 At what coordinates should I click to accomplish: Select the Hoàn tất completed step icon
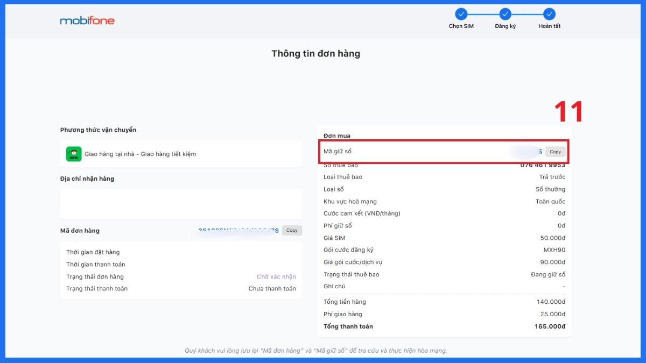tap(549, 15)
